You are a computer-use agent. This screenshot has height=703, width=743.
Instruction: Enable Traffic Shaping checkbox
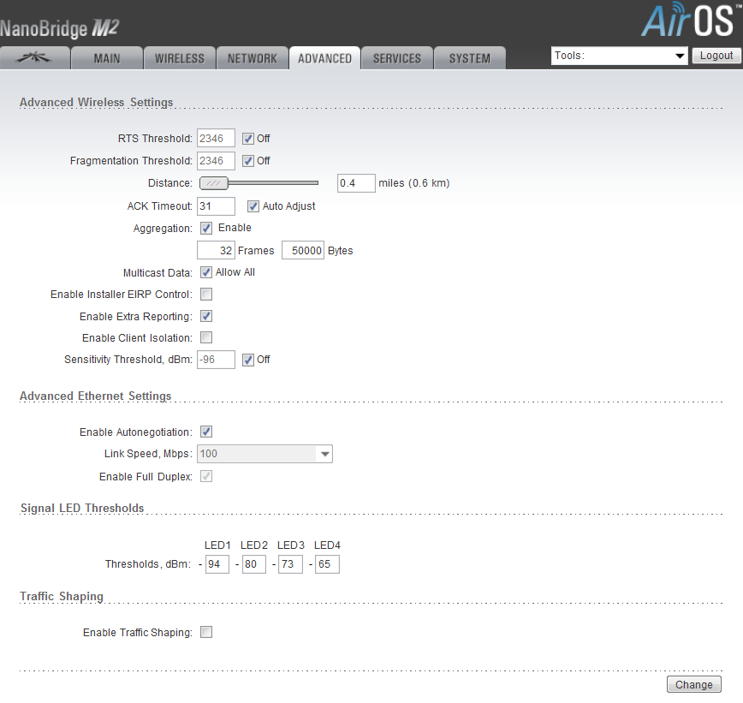(206, 632)
